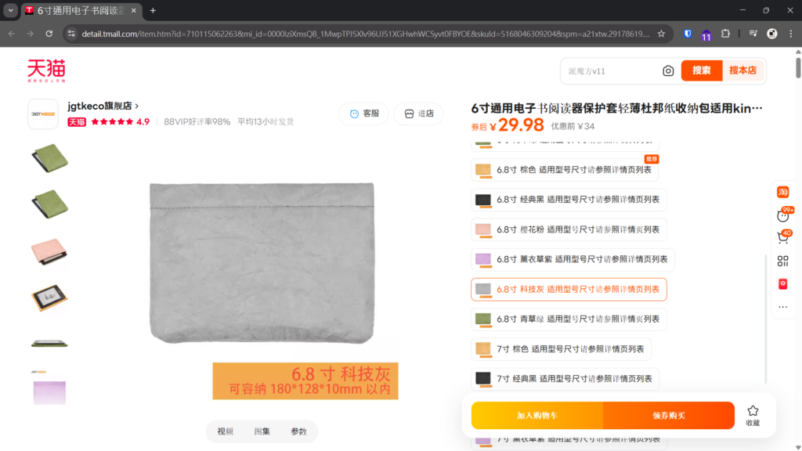Switch to the 参数 parameters tab
This screenshot has width=802, height=451.
coord(298,431)
